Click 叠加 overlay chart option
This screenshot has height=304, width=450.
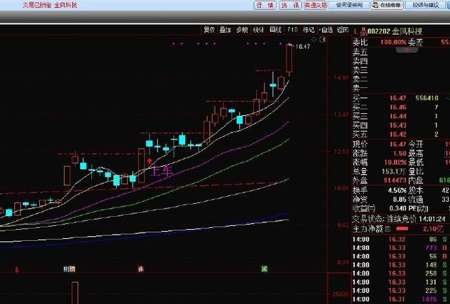click(x=225, y=30)
